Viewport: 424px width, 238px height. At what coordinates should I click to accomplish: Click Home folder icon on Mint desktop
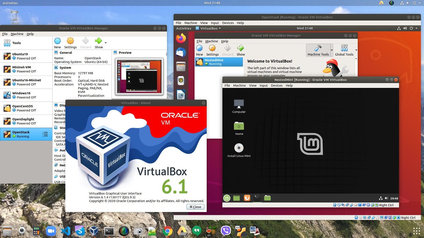pyautogui.click(x=239, y=129)
